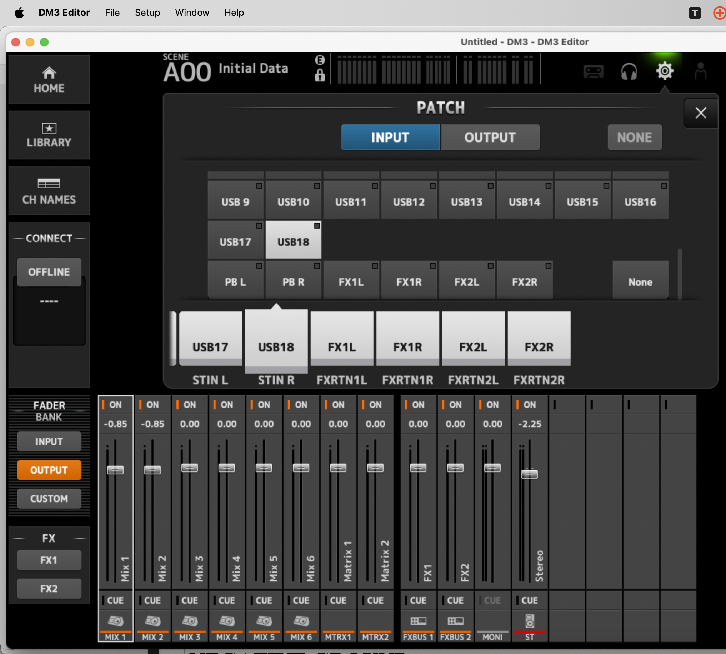Image resolution: width=726 pixels, height=654 pixels.
Task: Open the CH NAMES list
Action: 49,191
